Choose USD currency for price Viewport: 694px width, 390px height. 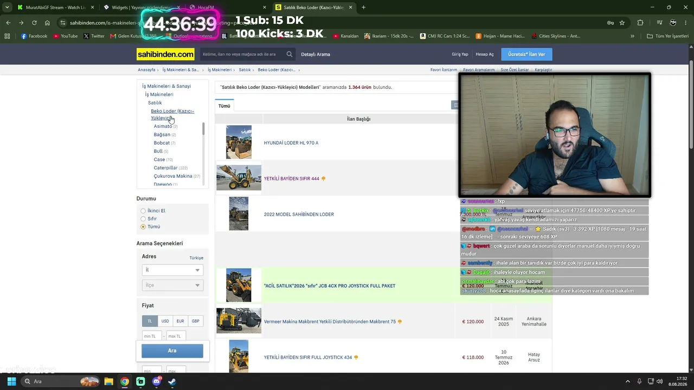[165, 321]
